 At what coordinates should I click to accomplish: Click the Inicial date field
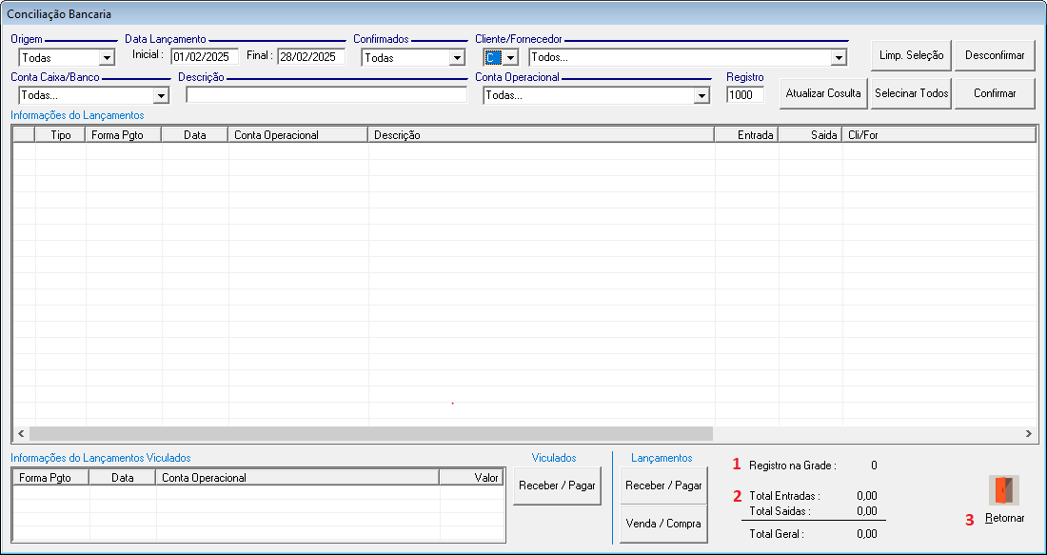(205, 57)
